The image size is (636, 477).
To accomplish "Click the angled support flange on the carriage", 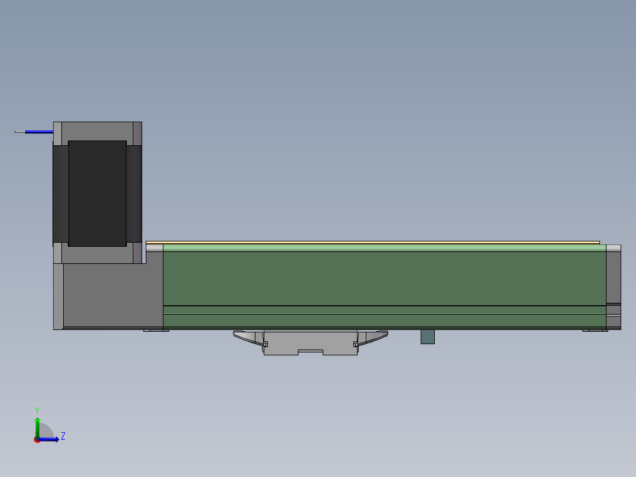I will point(248,335).
